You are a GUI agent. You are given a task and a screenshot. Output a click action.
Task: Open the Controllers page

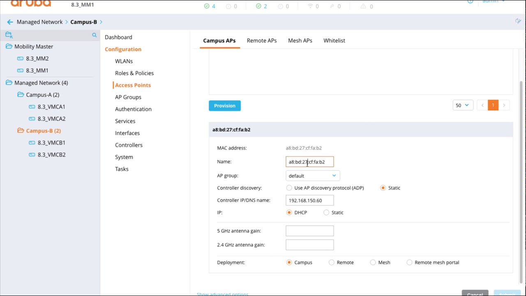pos(129,145)
